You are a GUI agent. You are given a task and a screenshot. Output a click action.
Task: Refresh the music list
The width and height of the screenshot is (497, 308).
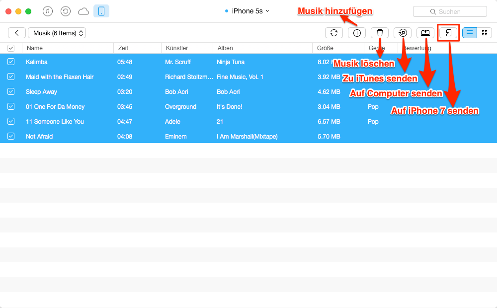click(334, 33)
